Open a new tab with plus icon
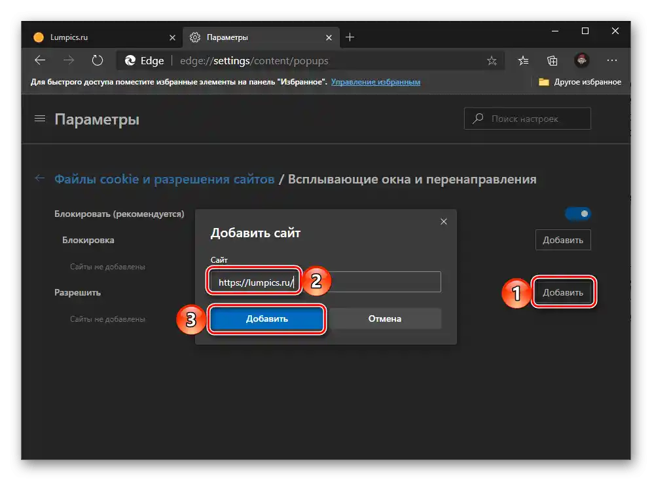Image resolution: width=652 pixels, height=481 pixels. (350, 37)
